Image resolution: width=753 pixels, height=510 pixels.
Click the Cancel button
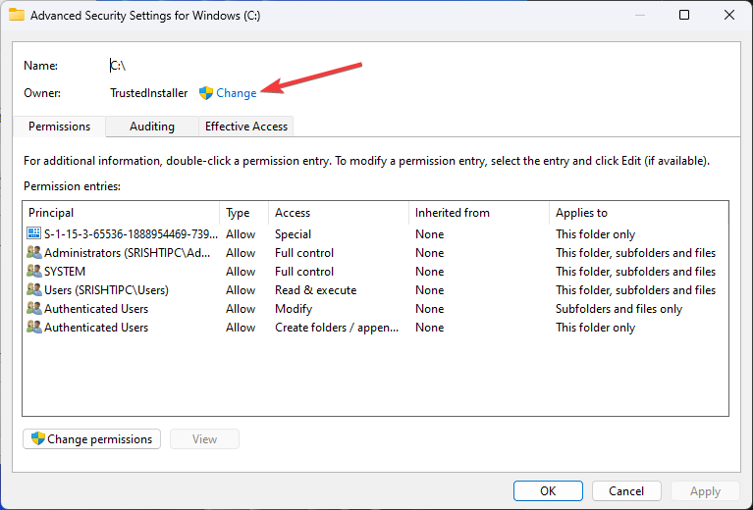click(626, 490)
